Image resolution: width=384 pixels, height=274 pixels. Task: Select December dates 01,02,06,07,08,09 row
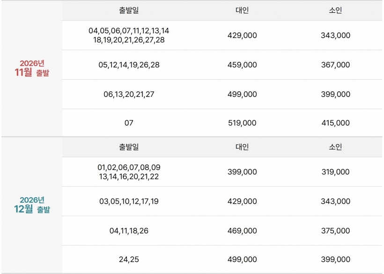pyautogui.click(x=129, y=172)
